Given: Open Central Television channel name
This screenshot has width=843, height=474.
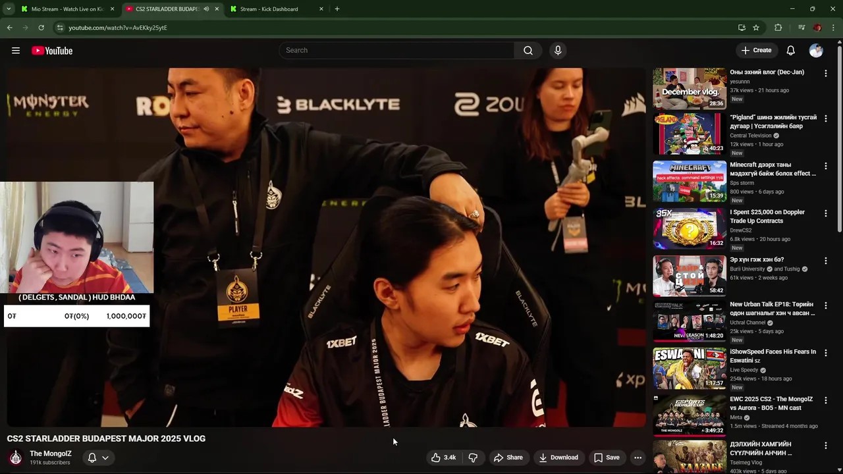Looking at the screenshot, I should (750, 136).
